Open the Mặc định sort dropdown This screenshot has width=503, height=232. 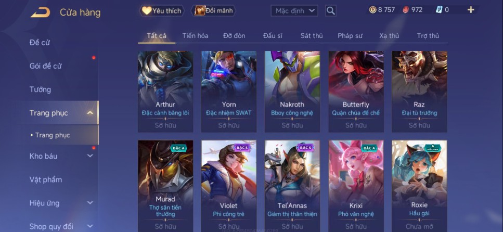pyautogui.click(x=294, y=11)
